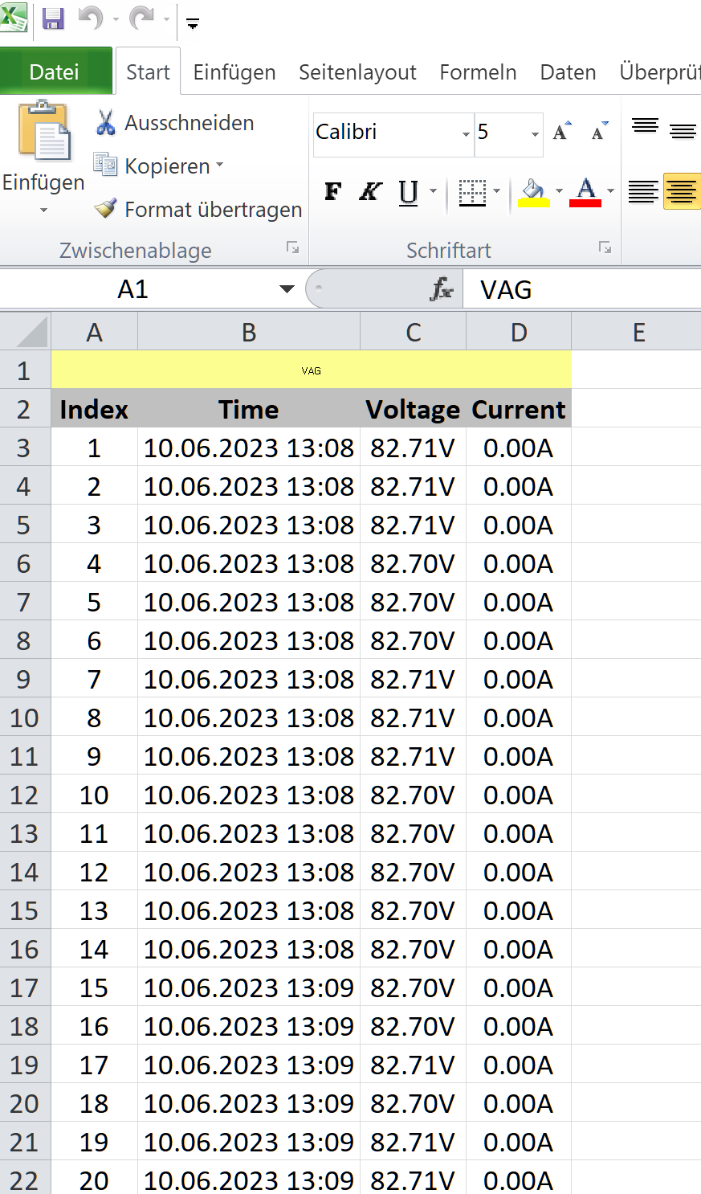Toggle bold formatting (F)
This screenshot has height=1194, width=701.
coord(332,191)
